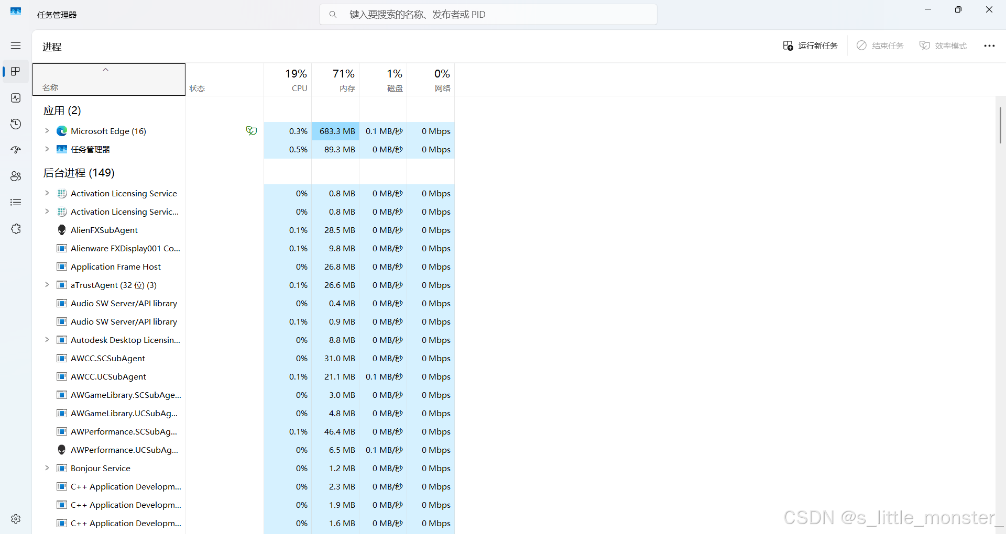Click the AWPerformance.UCSubAg alien head icon

(x=62, y=450)
